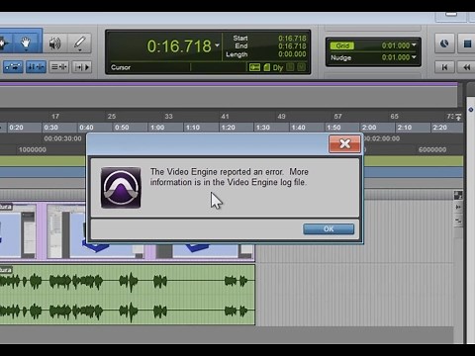Click the Start value 0:16.718
Viewport: 475px width, 356px height.
[292, 39]
